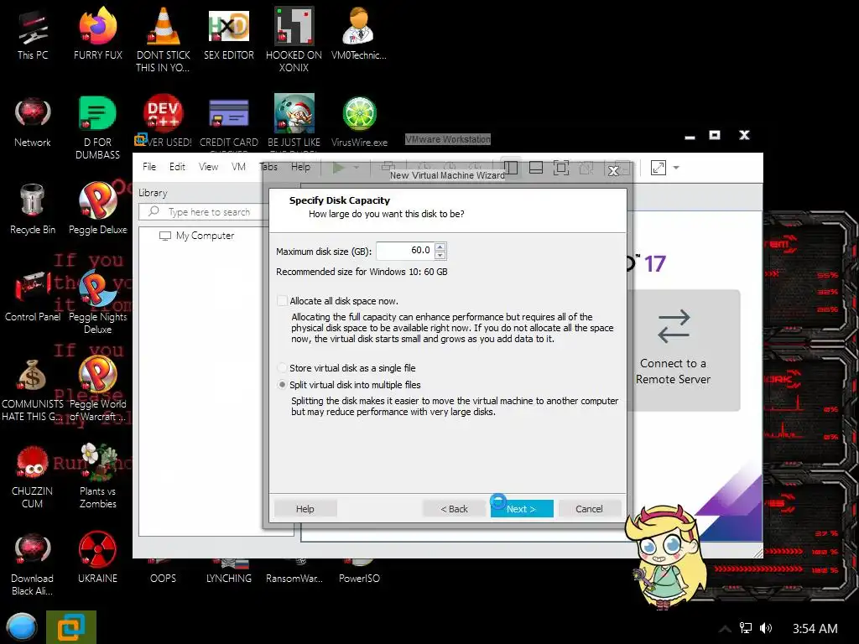Click VMware thumbnail bar view icon
This screenshot has height=644, width=859.
coord(536,168)
